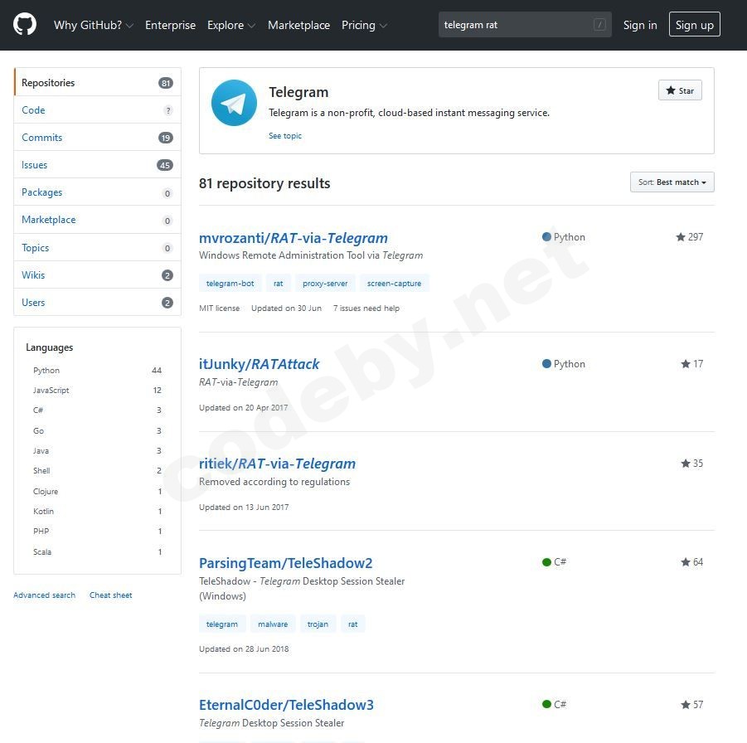Expand the Pricing menu
The image size is (747, 743).
pyautogui.click(x=364, y=25)
